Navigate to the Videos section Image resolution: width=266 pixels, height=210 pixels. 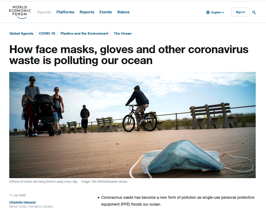(x=123, y=12)
